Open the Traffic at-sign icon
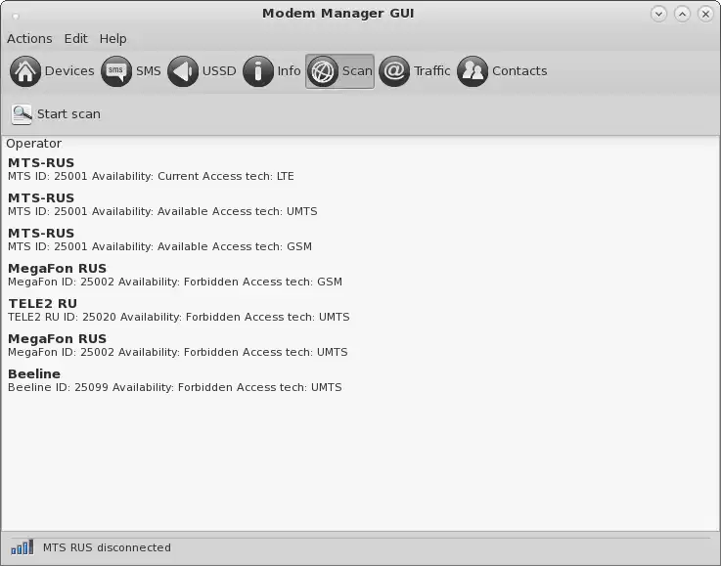 [x=394, y=71]
